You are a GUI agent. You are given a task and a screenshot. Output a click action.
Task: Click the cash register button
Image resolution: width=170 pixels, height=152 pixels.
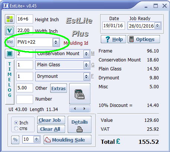pos(80,94)
